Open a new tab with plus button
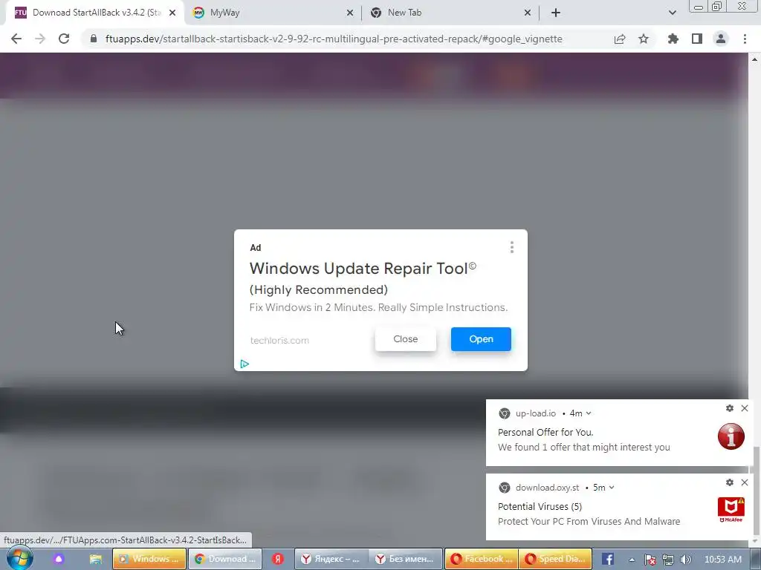761x570 pixels. [x=556, y=13]
